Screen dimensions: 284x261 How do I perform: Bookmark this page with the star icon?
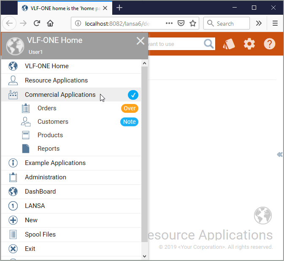coord(193,23)
